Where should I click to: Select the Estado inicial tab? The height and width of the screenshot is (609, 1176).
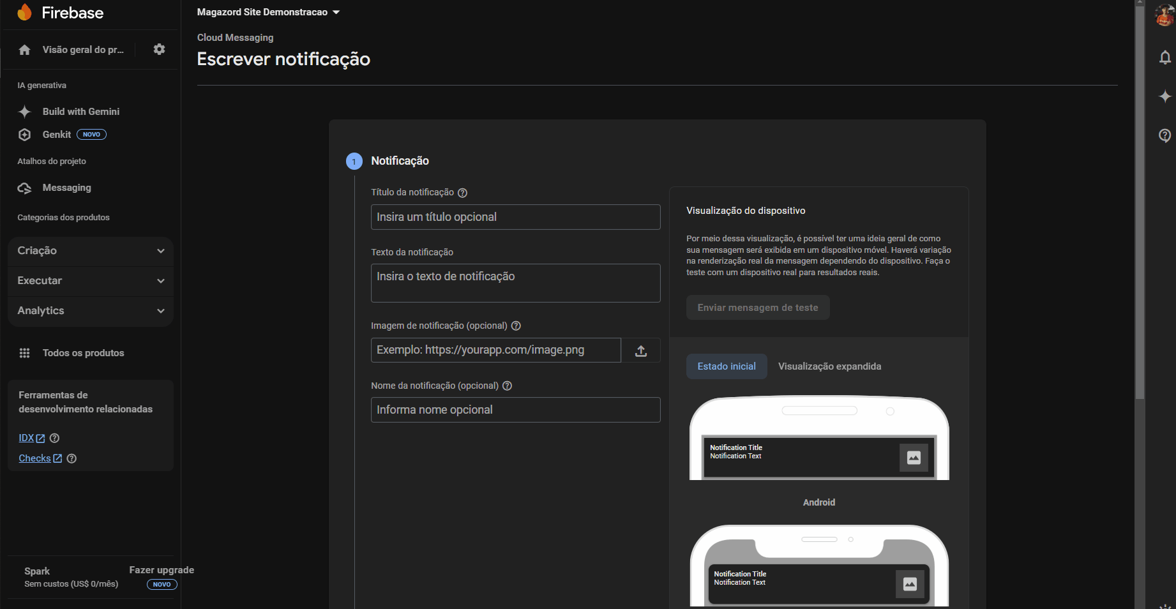(x=727, y=366)
